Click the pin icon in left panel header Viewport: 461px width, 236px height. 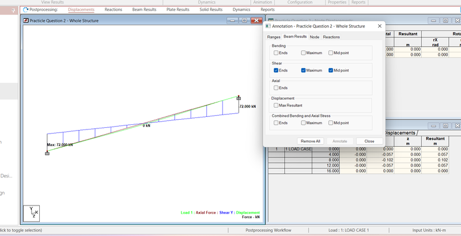point(13,10)
